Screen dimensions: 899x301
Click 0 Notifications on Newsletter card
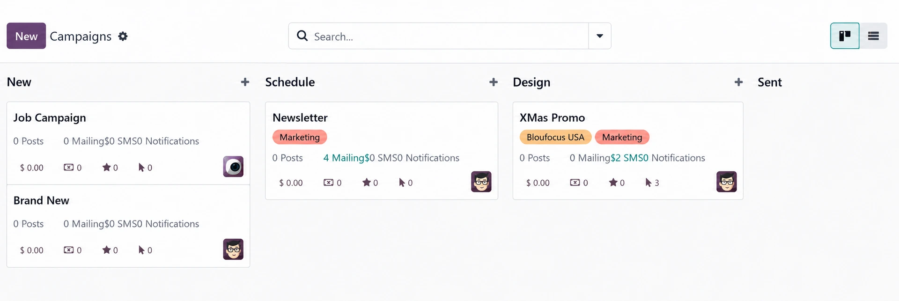tap(428, 158)
